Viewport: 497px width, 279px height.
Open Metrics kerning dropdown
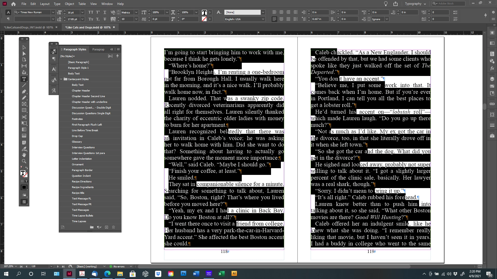(136, 12)
